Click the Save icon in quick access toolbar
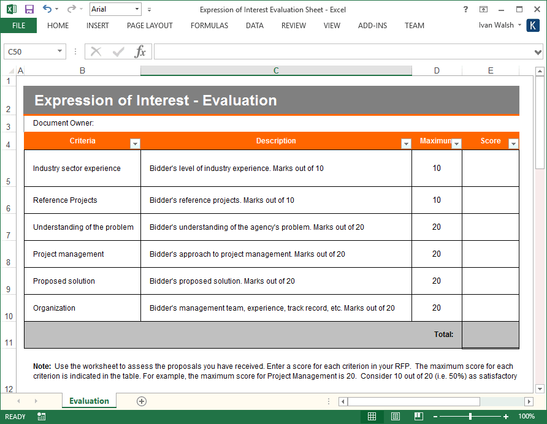This screenshot has width=547, height=424. (x=29, y=9)
